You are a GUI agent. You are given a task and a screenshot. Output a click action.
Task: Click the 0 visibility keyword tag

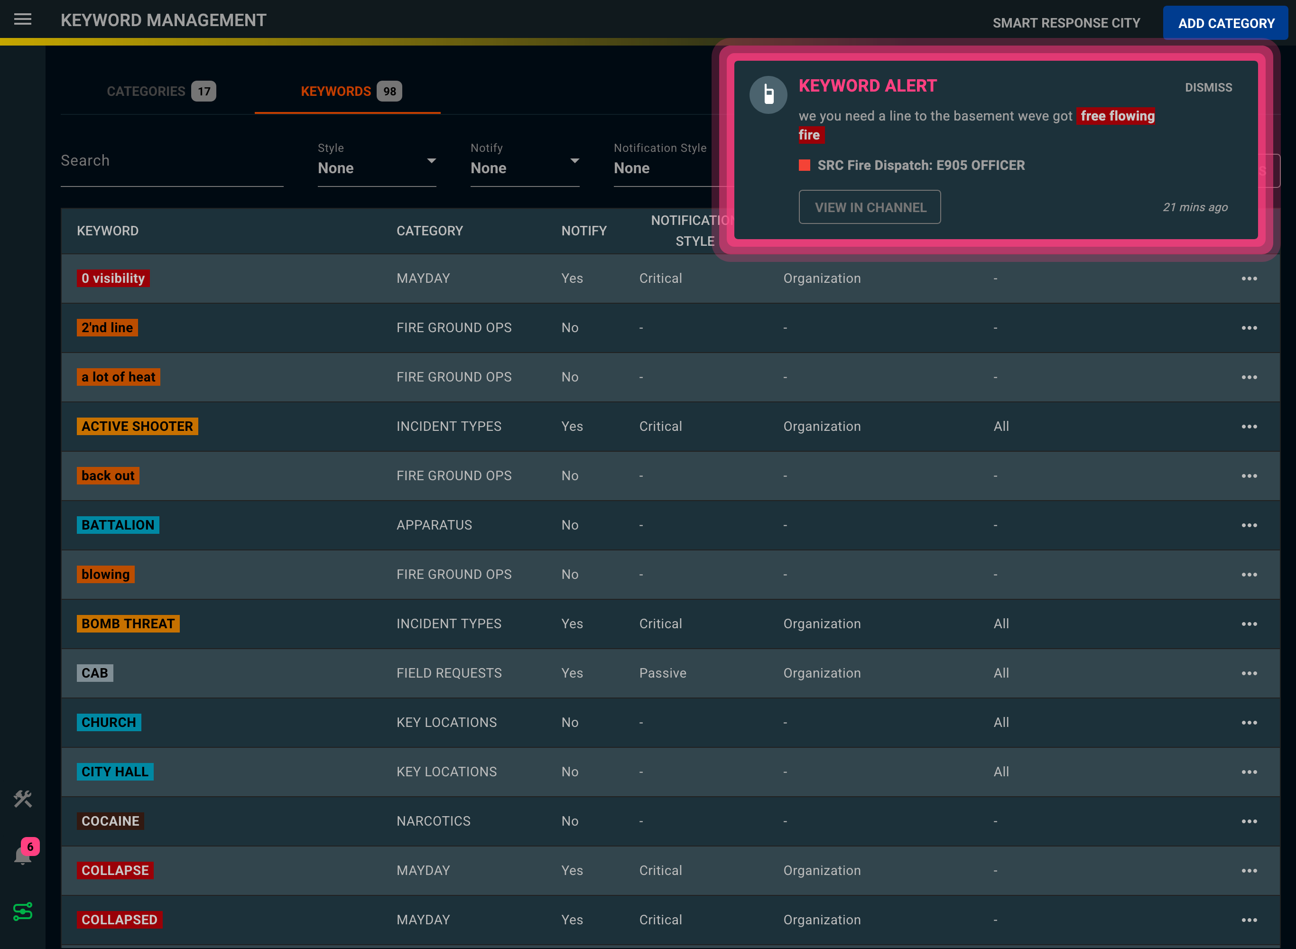tap(113, 279)
